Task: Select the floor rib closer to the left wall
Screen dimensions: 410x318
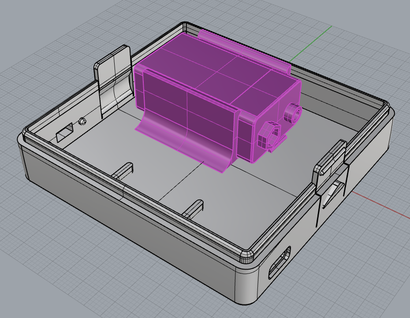Action: pyautogui.click(x=122, y=171)
